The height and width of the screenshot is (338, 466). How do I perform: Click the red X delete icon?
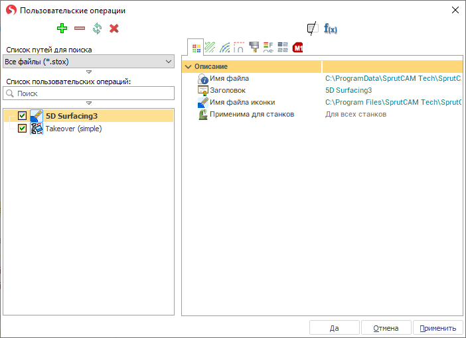point(114,28)
